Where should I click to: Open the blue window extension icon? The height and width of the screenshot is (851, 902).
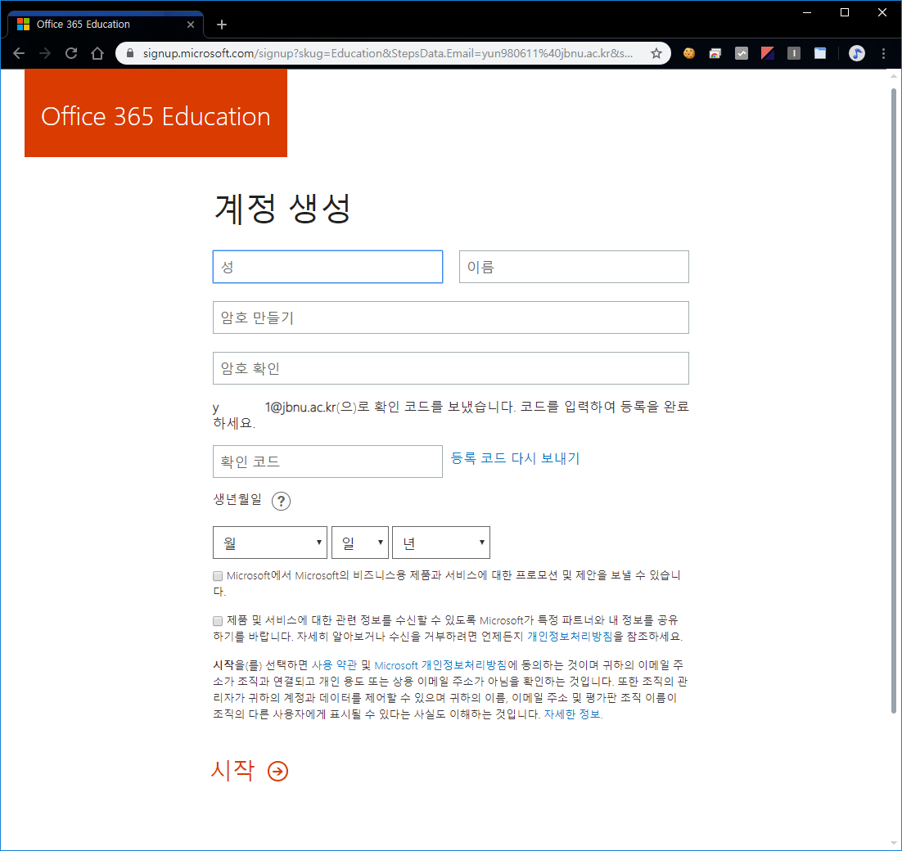820,53
